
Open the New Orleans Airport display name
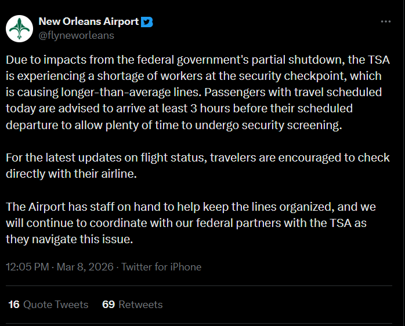tap(88, 22)
